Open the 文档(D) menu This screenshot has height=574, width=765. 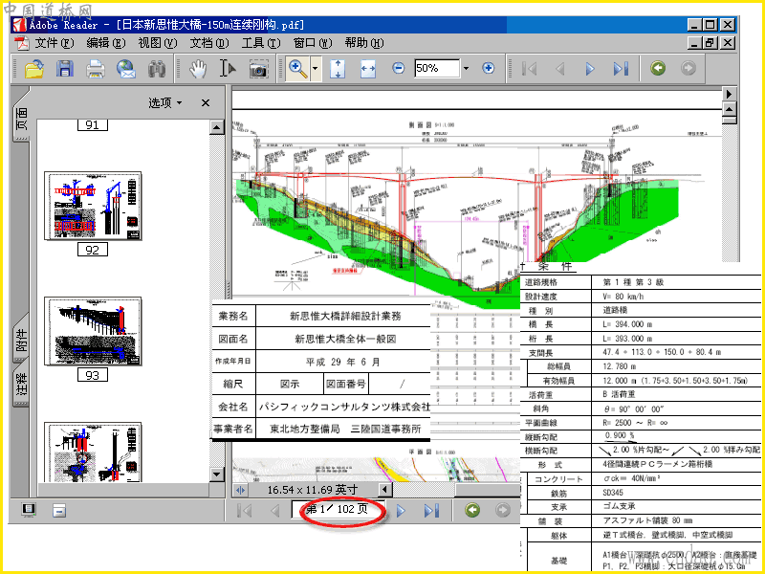point(208,43)
